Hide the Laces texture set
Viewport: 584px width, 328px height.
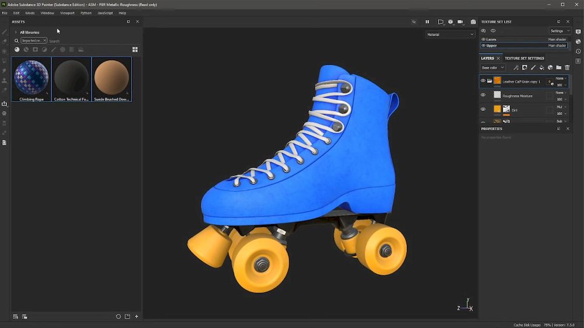pos(484,39)
